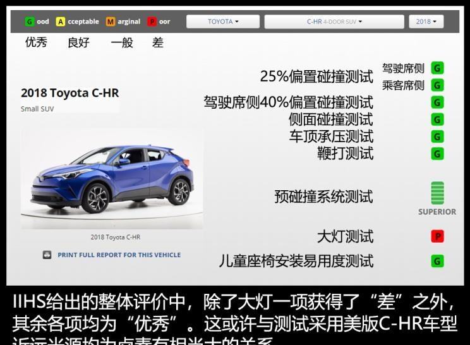Viewport: 470px width, 345px height.
Task: Click the G rating for 乘客席侧
Action: 437,85
